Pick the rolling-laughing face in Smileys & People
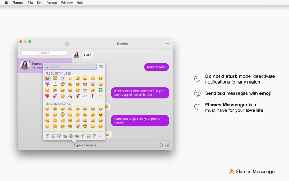289x181 pixels. coord(100,109)
